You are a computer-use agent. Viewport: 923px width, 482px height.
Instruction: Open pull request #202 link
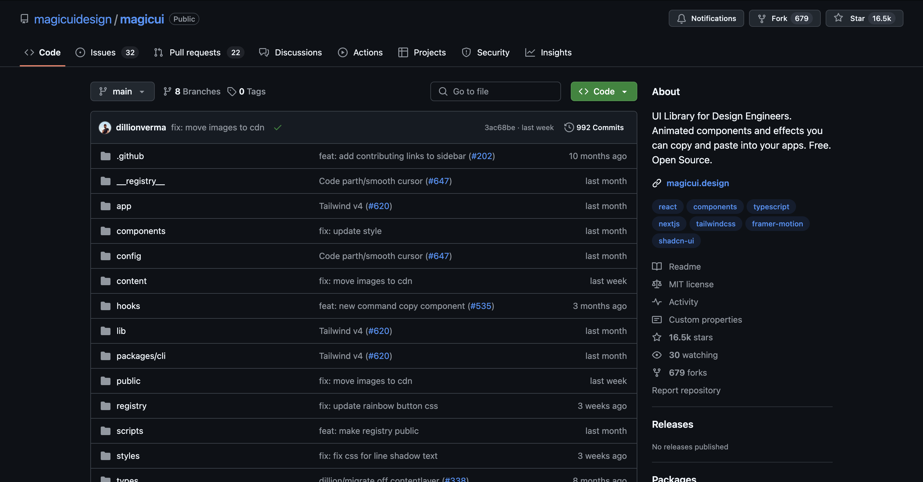tap(482, 156)
